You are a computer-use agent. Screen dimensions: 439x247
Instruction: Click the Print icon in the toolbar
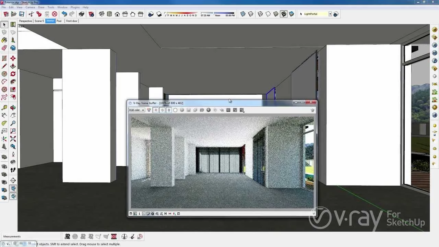(82, 14)
